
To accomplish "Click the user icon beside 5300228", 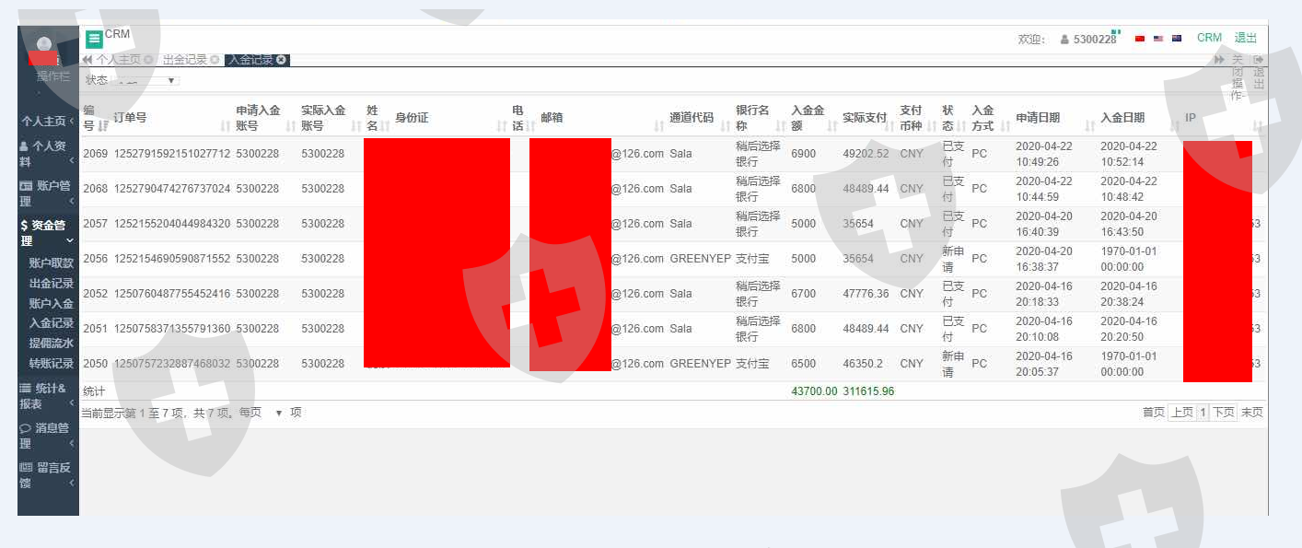I will pyautogui.click(x=1064, y=40).
